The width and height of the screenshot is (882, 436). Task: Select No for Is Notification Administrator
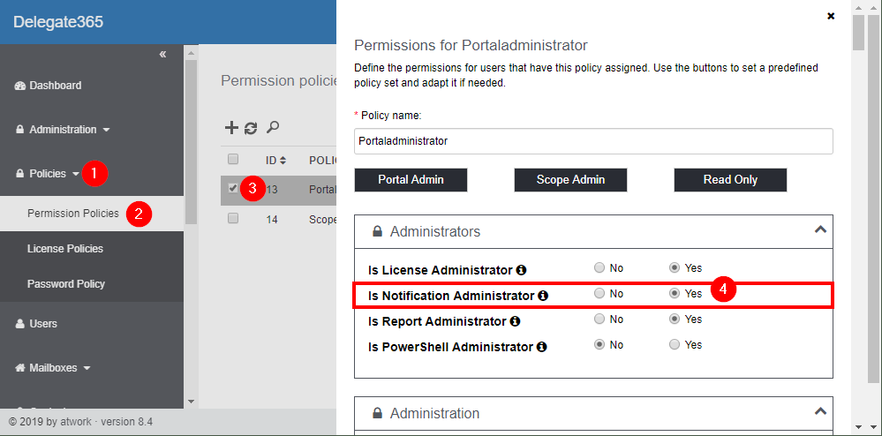coord(600,294)
